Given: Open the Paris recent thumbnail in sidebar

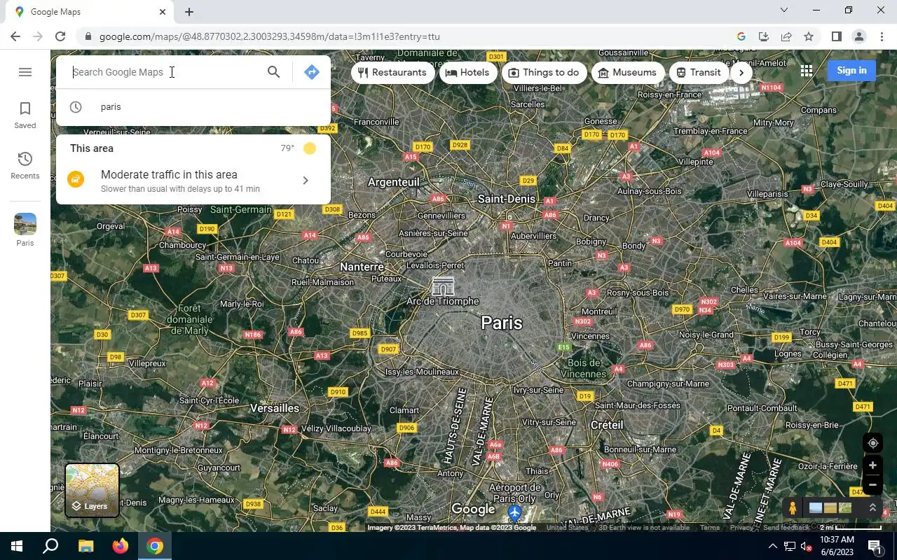Looking at the screenshot, I should (x=25, y=230).
